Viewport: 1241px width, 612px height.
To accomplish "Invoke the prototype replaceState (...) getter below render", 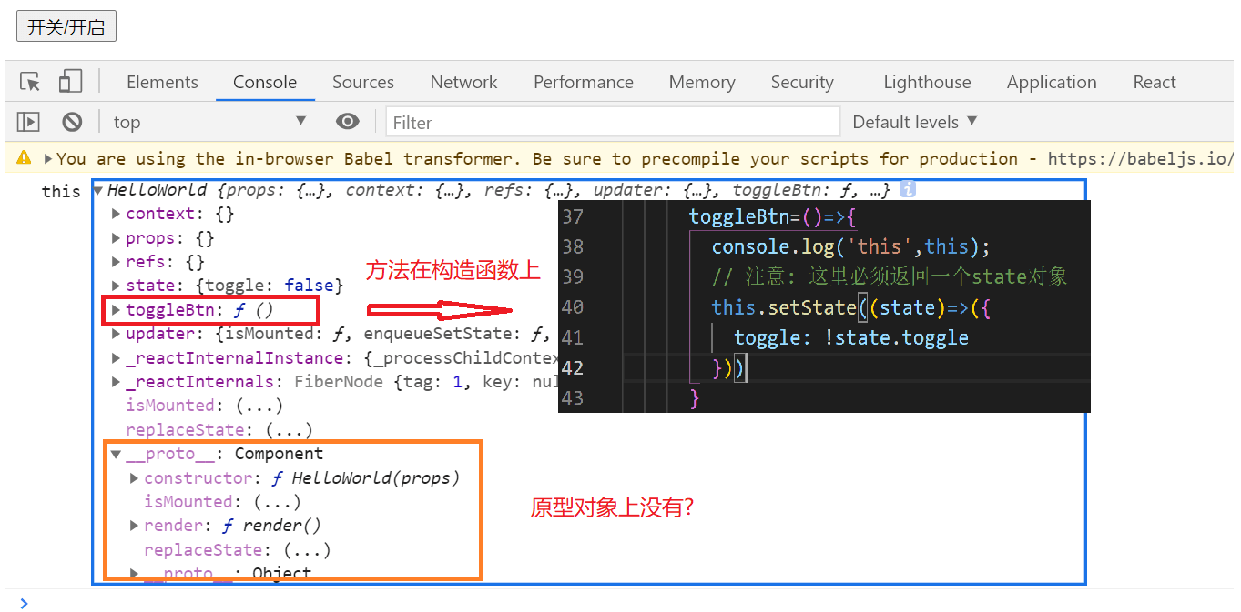I will (307, 549).
